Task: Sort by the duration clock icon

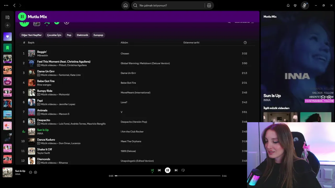Action: click(x=245, y=43)
